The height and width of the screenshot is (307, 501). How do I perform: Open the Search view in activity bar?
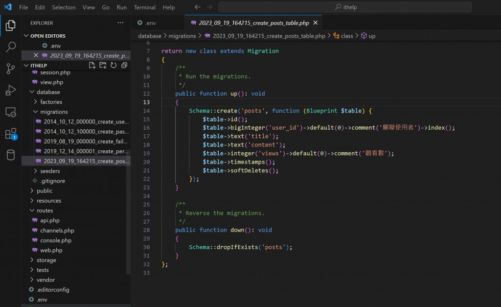(11, 47)
